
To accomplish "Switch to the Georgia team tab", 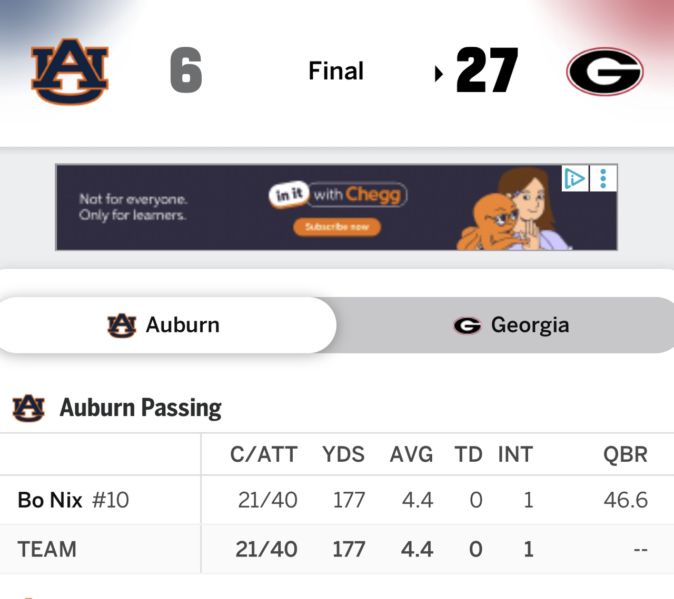I will tap(511, 326).
